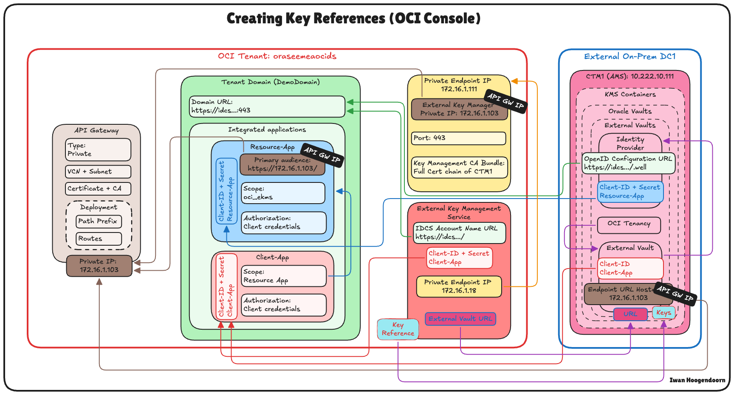Click the Primary audience box in Resource-App
This screenshot has width=734, height=395.
(x=282, y=165)
